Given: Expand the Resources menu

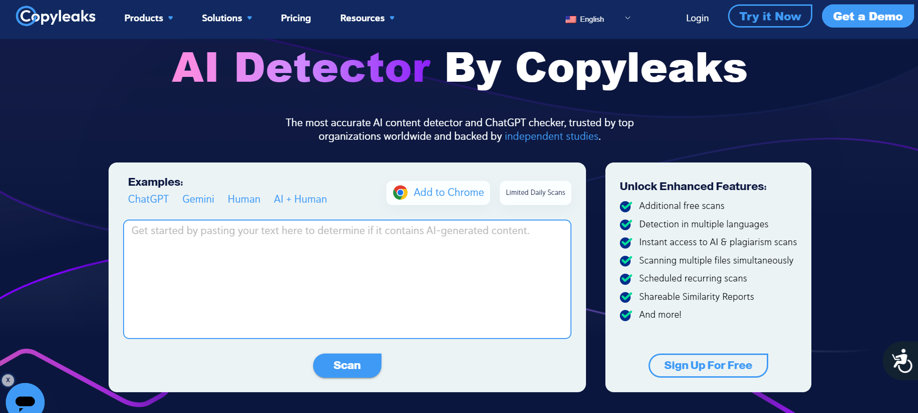Looking at the screenshot, I should 367,18.
